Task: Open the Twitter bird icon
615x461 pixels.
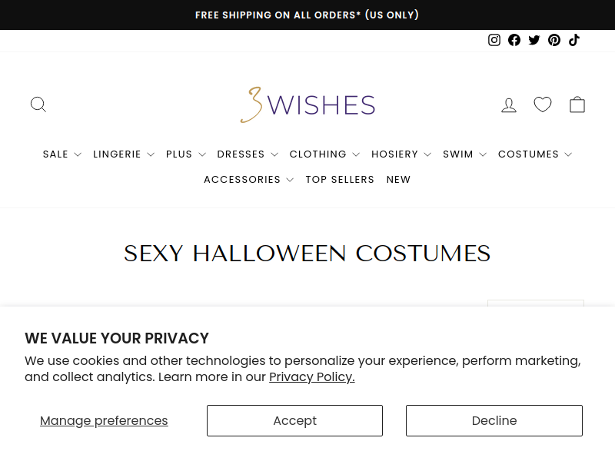Action: coord(534,40)
